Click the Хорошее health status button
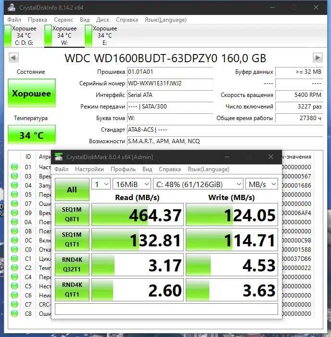The height and width of the screenshot is (337, 331). tap(32, 93)
